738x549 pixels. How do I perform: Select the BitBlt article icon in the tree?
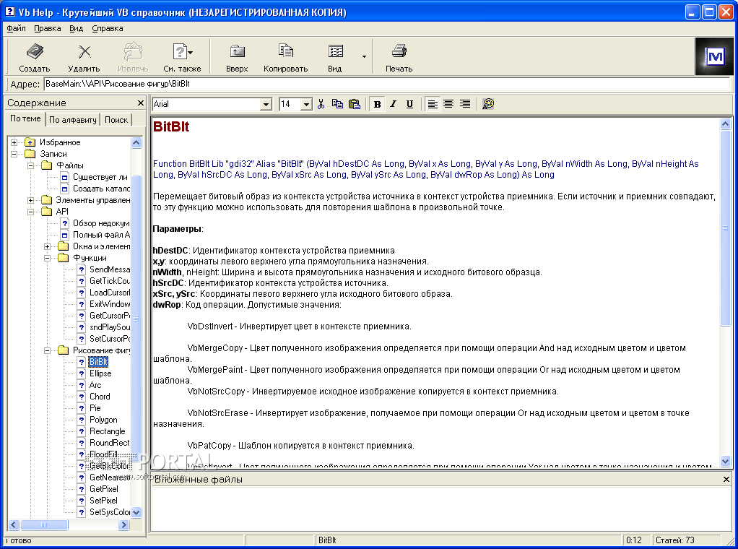point(82,362)
